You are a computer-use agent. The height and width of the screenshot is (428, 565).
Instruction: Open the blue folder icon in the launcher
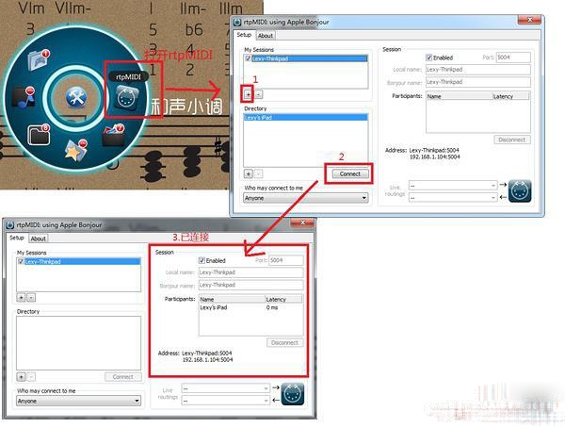pos(39,59)
